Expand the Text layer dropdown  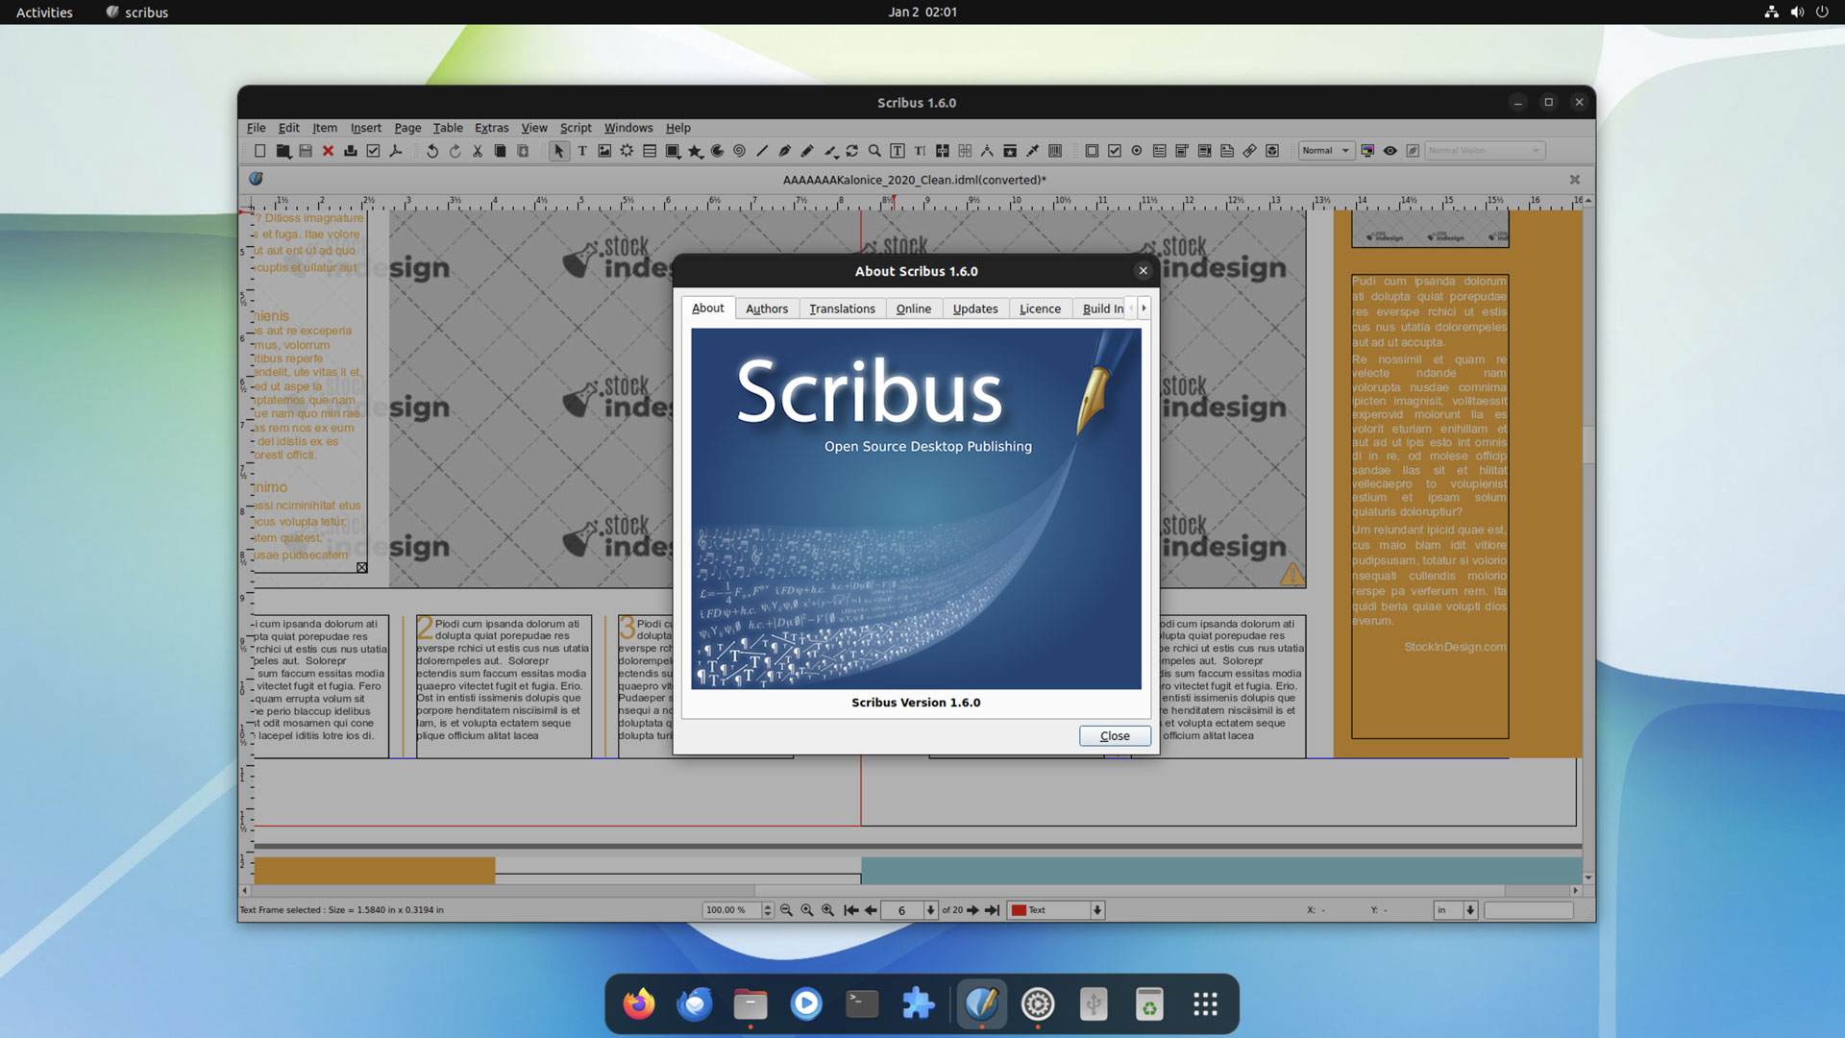click(x=1096, y=910)
